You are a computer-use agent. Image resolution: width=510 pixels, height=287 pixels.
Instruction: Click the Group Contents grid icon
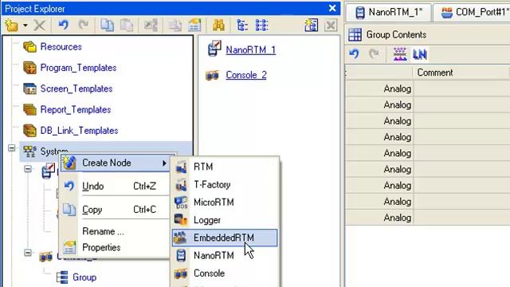355,34
